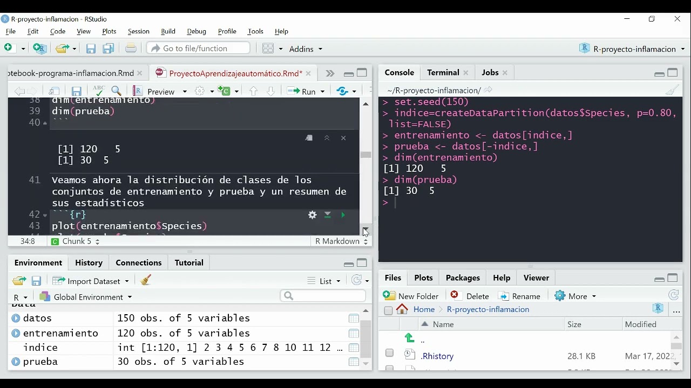Insert a new code chunk

(224, 91)
